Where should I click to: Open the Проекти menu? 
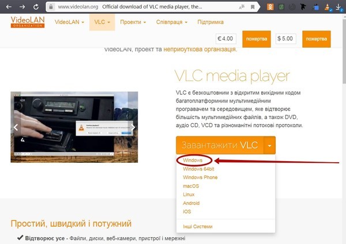(133, 22)
